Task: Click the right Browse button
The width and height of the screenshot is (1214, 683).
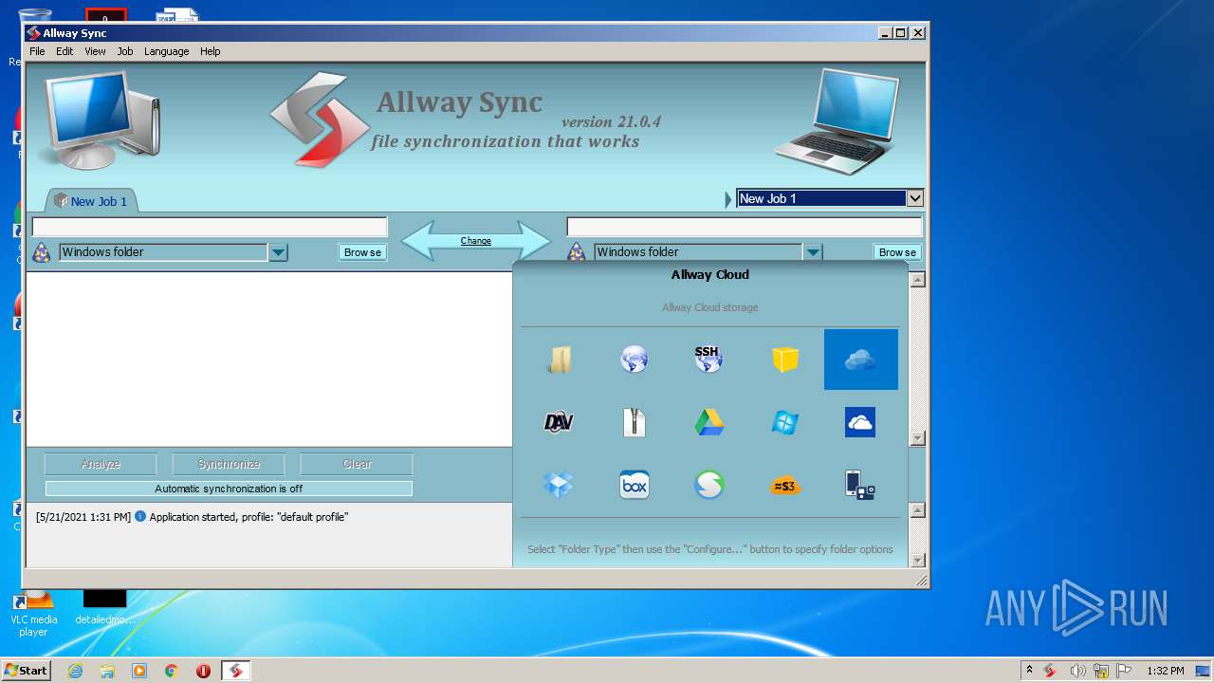Action: point(897,252)
